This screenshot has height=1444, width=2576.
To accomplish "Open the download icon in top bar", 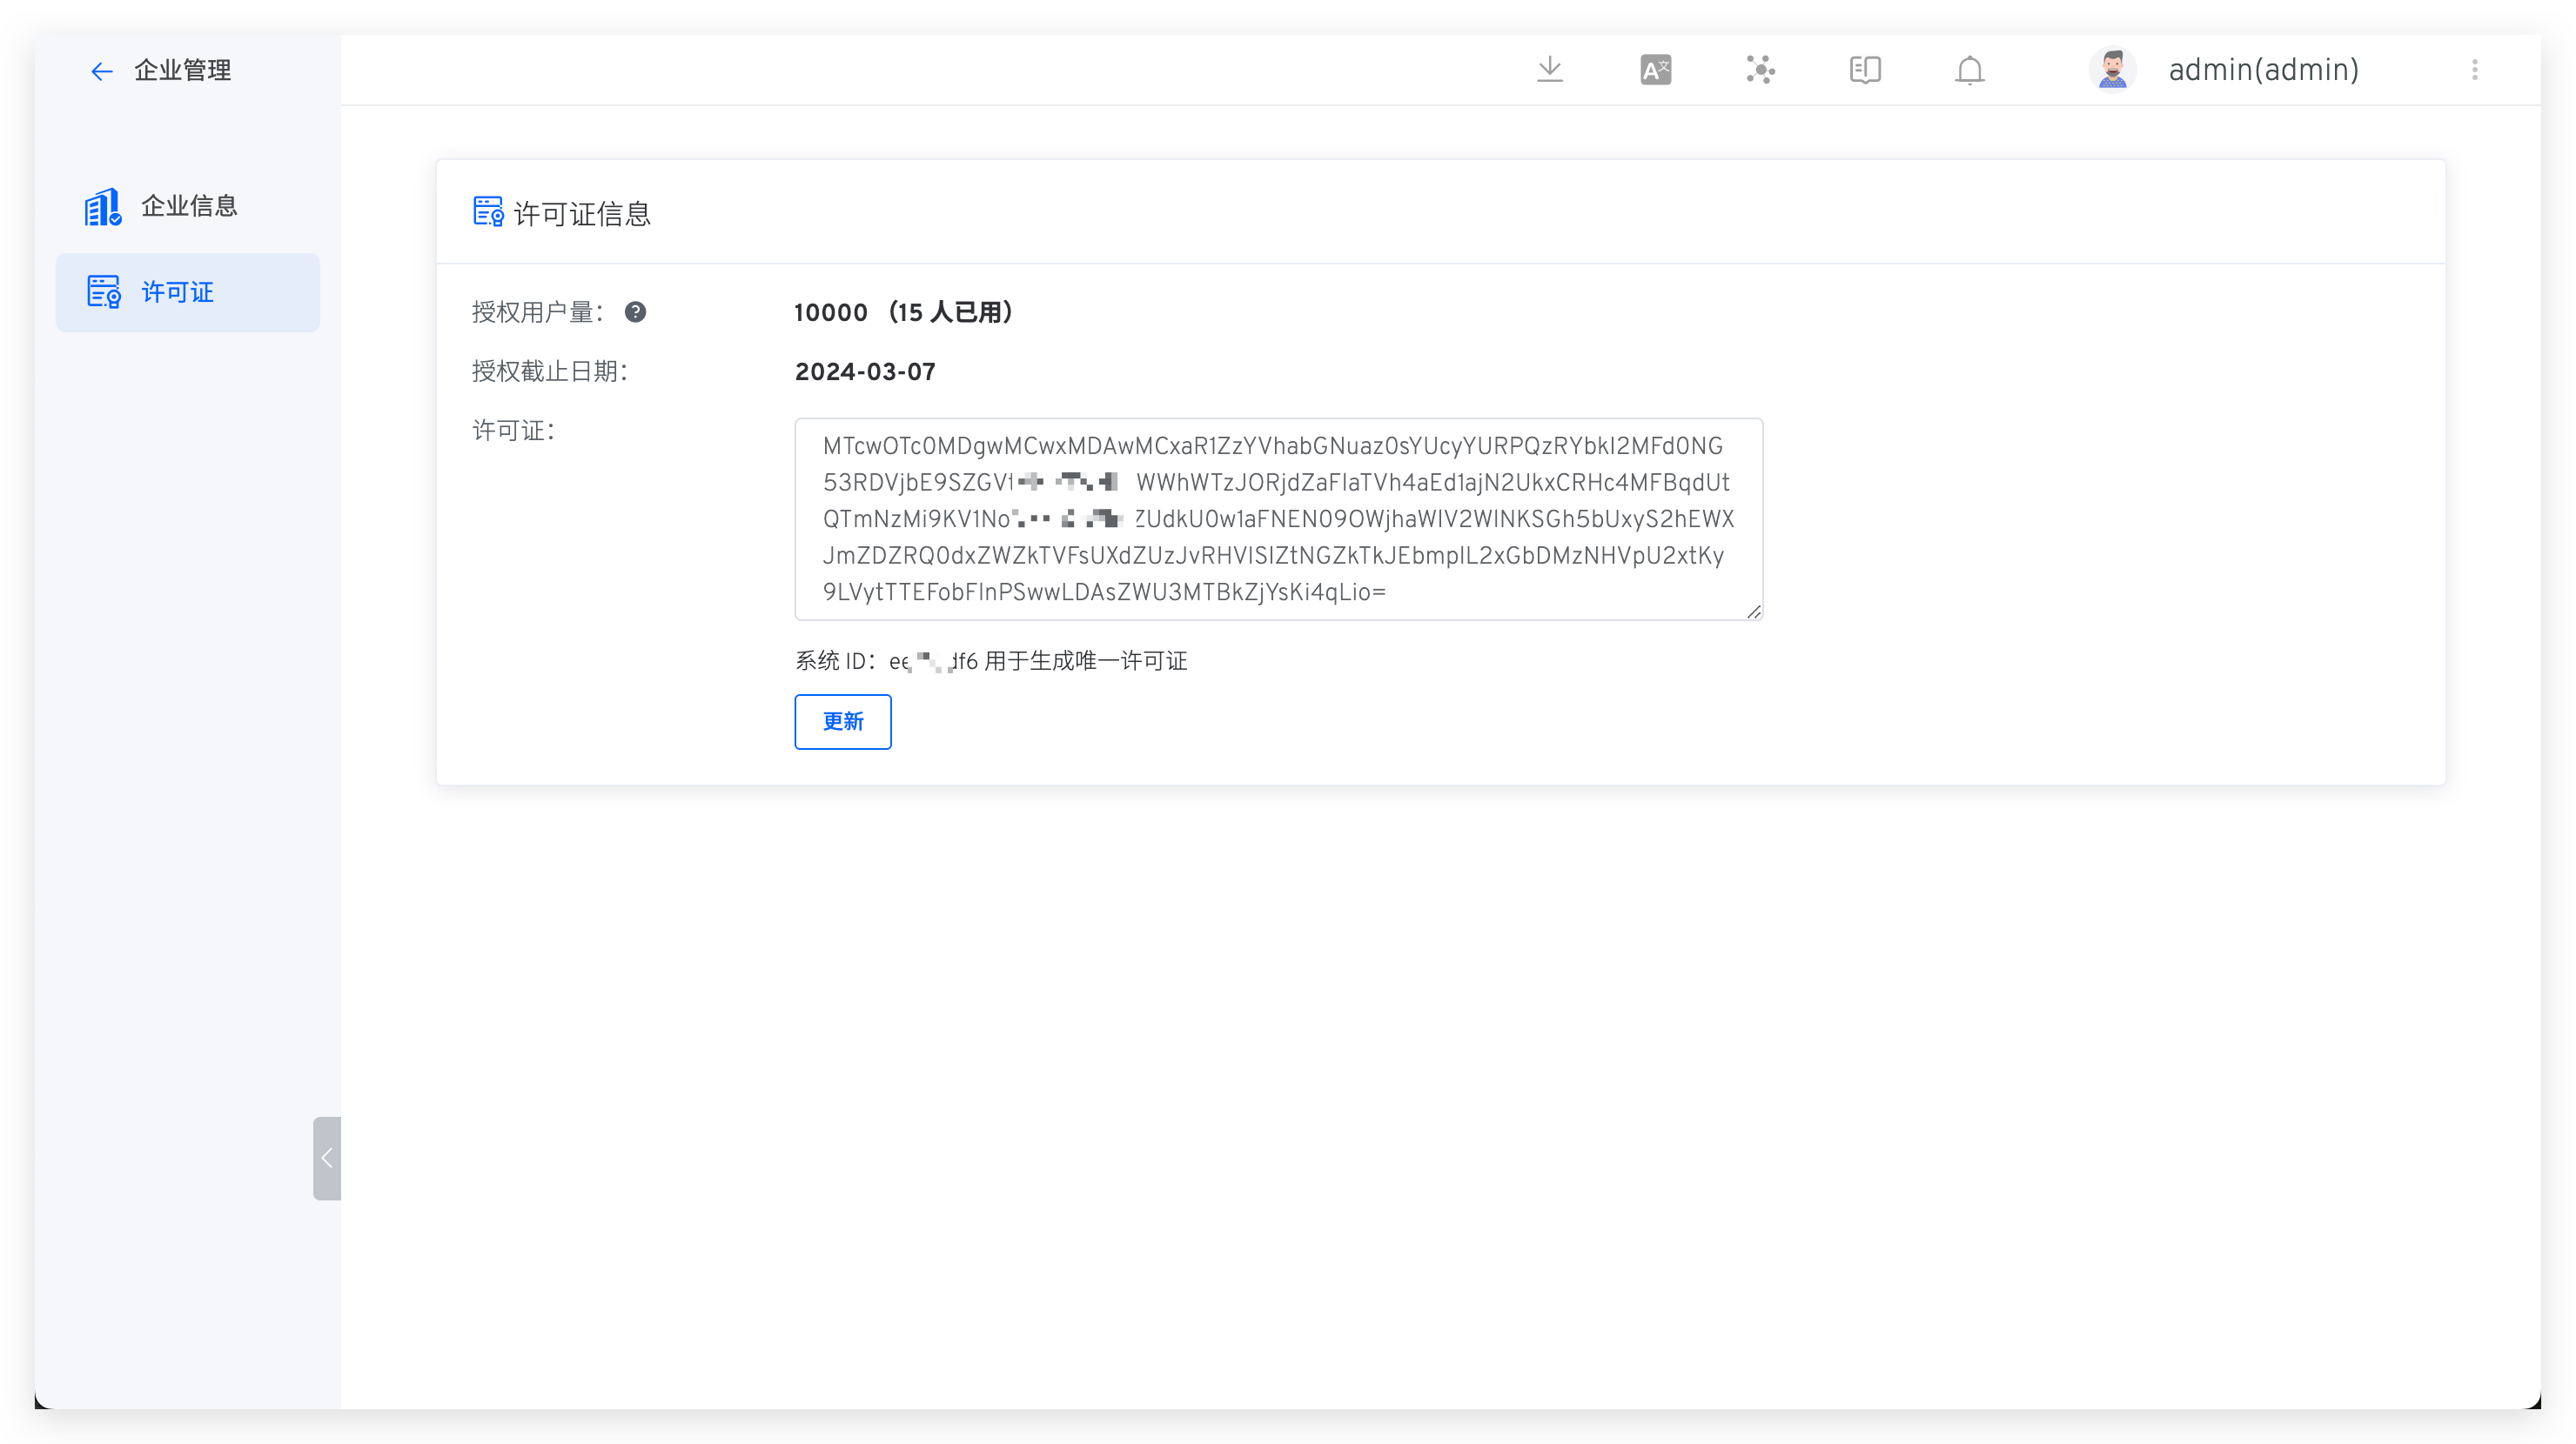I will (x=1549, y=69).
